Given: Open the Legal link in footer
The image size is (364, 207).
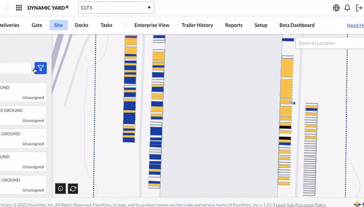Looking at the screenshot, I should [281, 205].
